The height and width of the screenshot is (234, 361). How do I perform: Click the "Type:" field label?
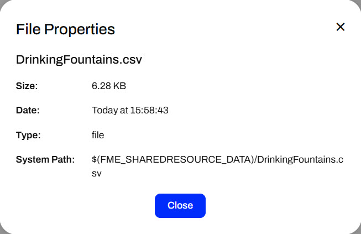[28, 135]
